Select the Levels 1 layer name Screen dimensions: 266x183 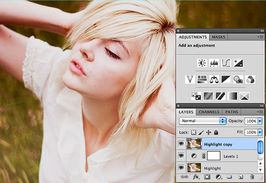(x=231, y=156)
